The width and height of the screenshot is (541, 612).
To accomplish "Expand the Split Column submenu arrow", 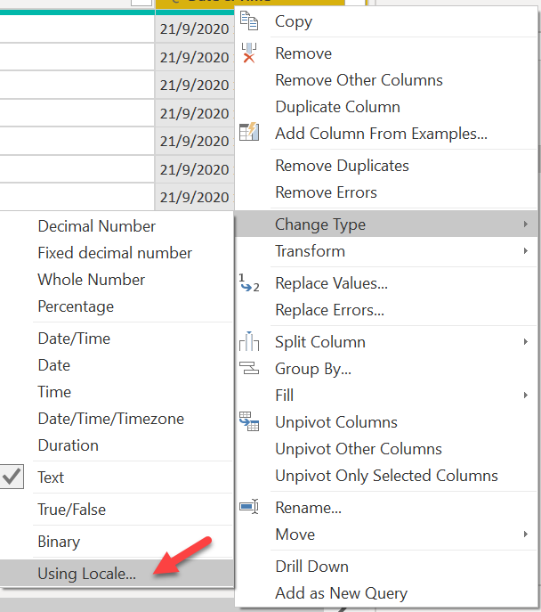I will [x=525, y=342].
